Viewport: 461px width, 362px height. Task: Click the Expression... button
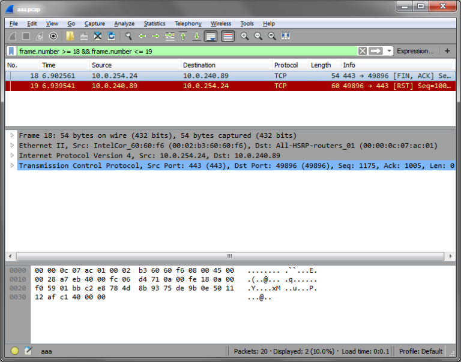pos(415,51)
